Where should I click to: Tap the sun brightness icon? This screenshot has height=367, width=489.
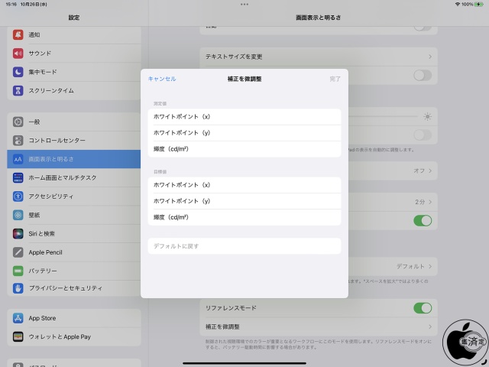coord(427,117)
